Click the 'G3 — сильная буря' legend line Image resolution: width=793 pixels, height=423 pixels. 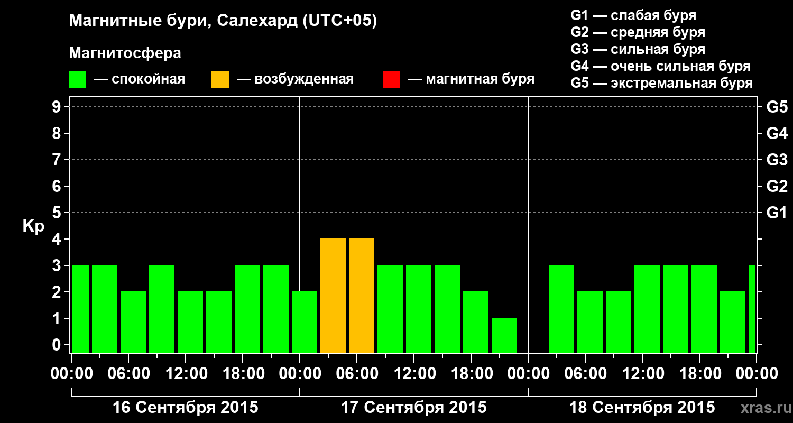(638, 49)
